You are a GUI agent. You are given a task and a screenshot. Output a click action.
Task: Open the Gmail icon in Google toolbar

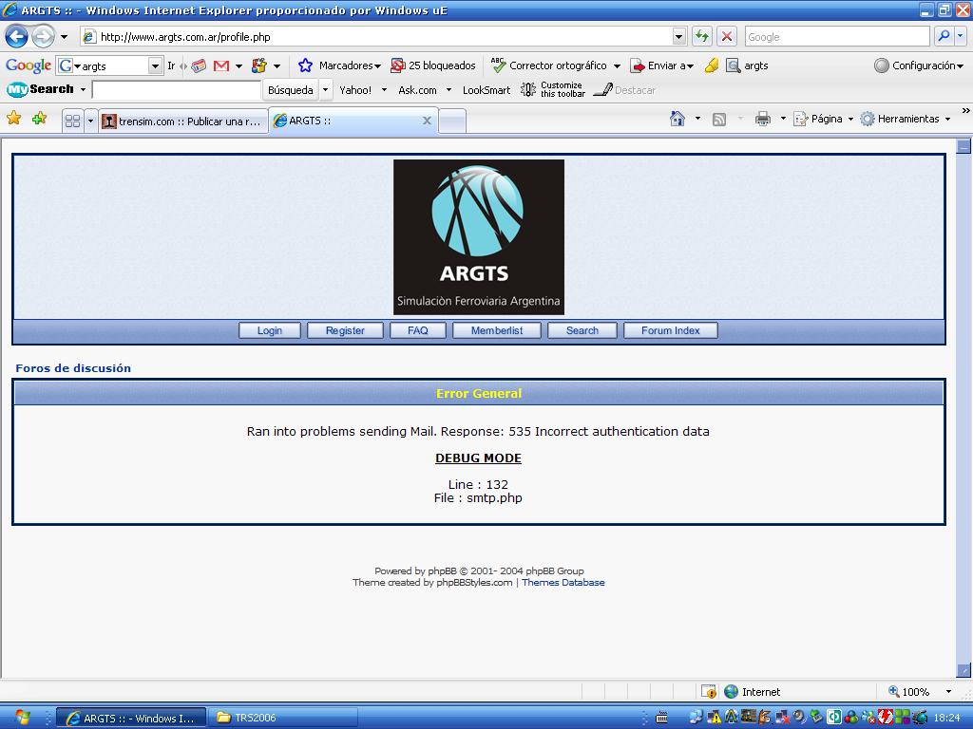click(221, 65)
